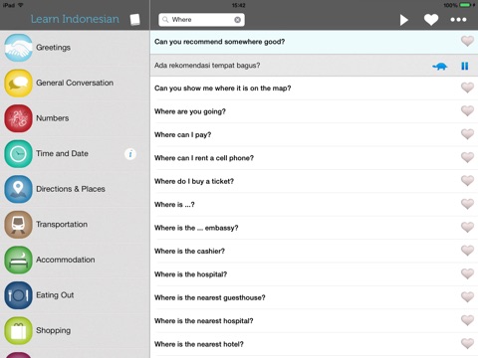Select the Directions & Places category label

71,189
